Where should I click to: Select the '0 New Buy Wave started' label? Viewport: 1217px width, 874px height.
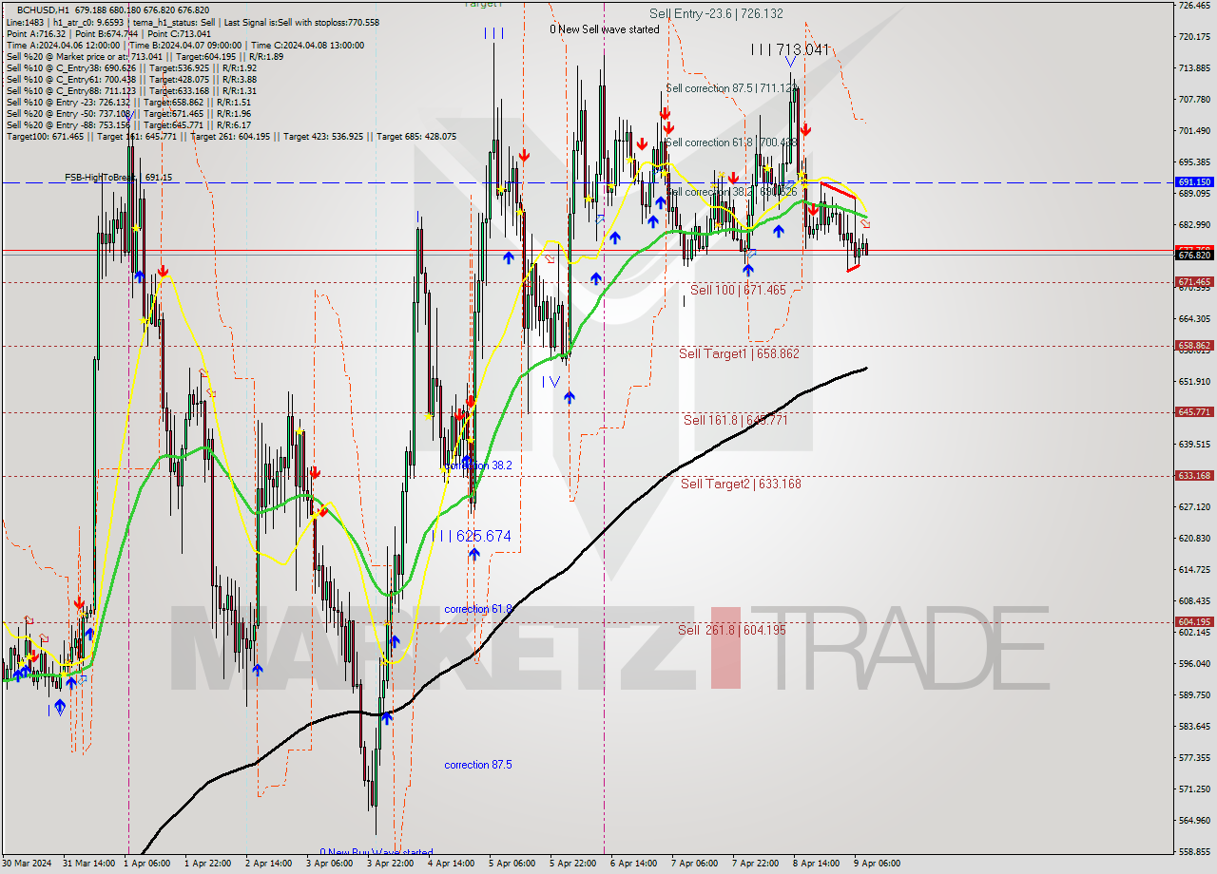pyautogui.click(x=377, y=852)
